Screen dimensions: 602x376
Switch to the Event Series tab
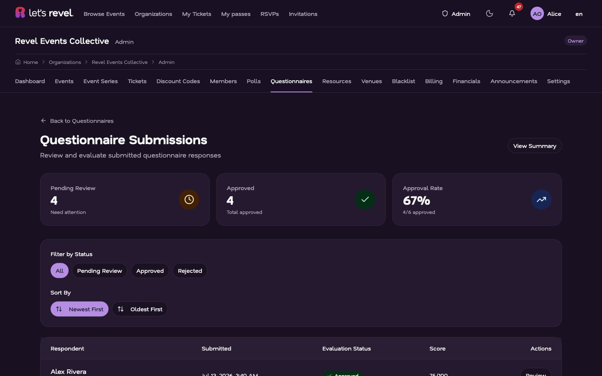point(101,81)
